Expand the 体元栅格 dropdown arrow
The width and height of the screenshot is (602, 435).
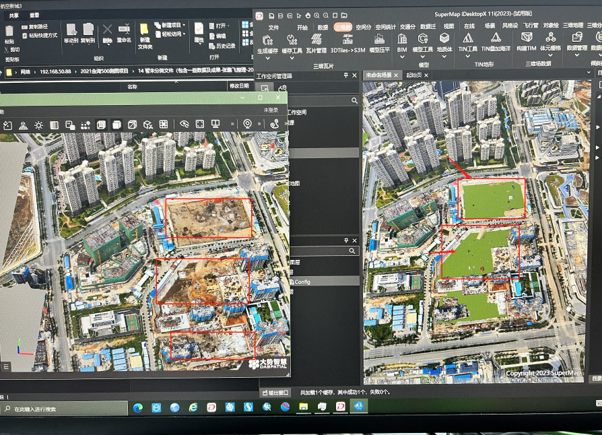pos(551,55)
